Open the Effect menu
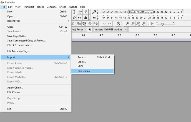191x122 pixels. pos(62,7)
